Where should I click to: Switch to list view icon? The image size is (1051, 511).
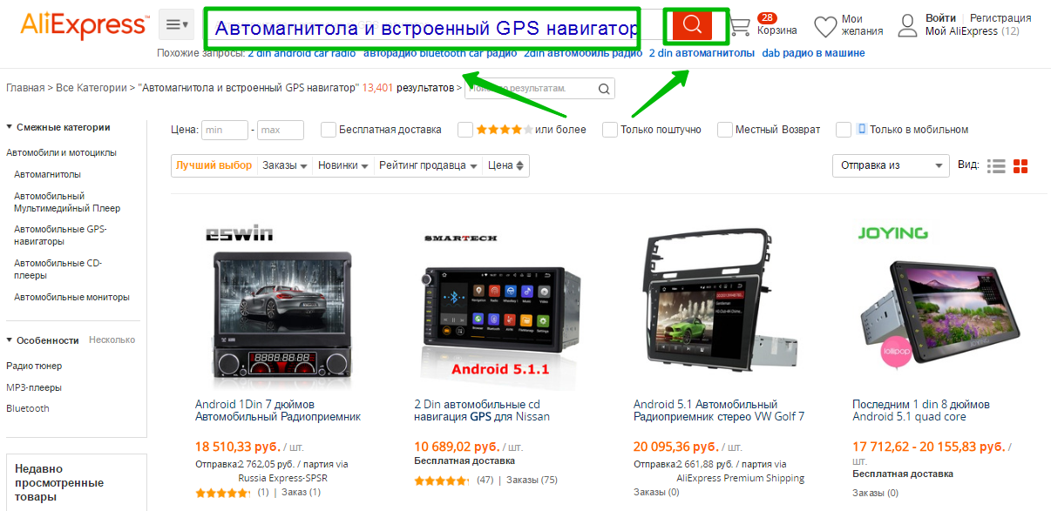point(996,165)
